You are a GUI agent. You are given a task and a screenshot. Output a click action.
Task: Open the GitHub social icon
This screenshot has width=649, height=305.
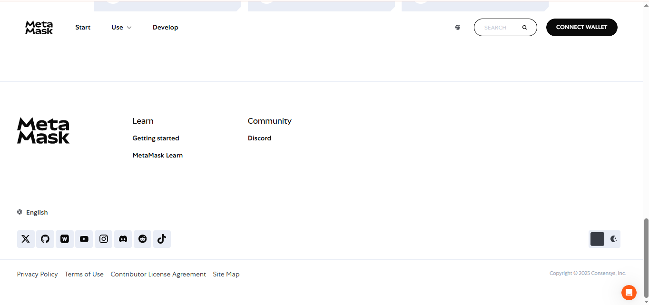[45, 239]
